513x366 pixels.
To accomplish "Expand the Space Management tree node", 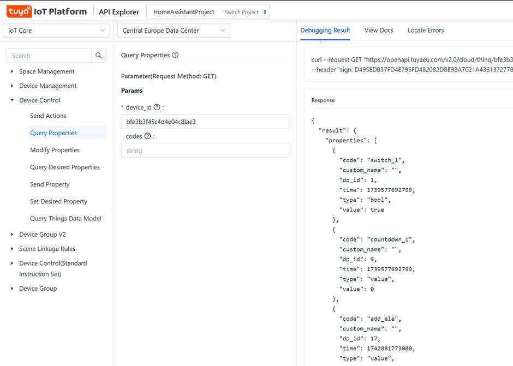I will pyautogui.click(x=12, y=71).
